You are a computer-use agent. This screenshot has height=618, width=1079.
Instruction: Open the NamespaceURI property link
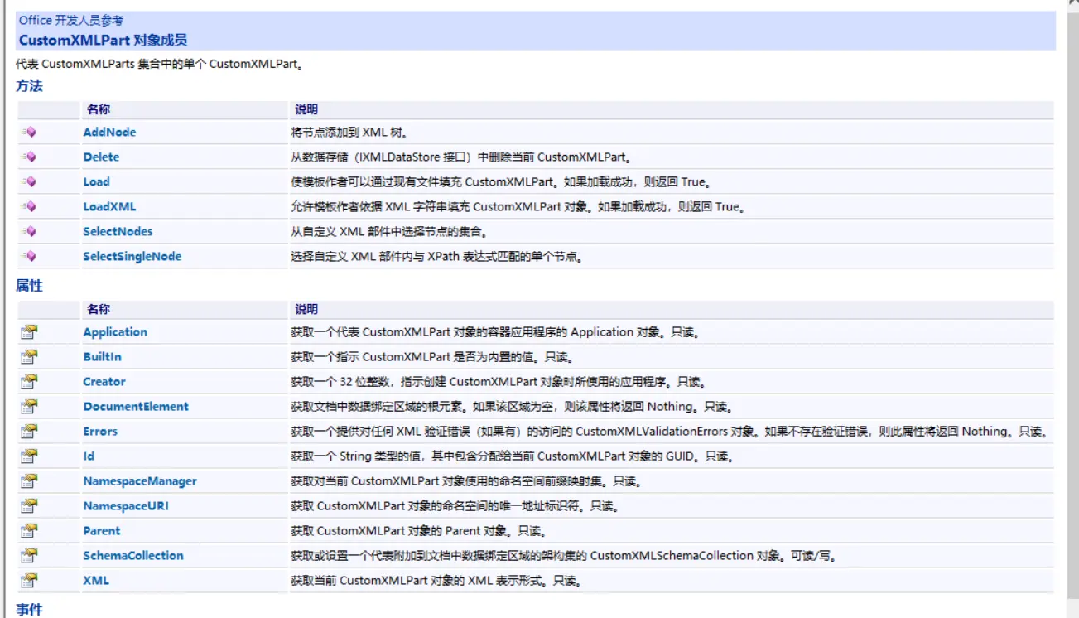click(x=126, y=506)
